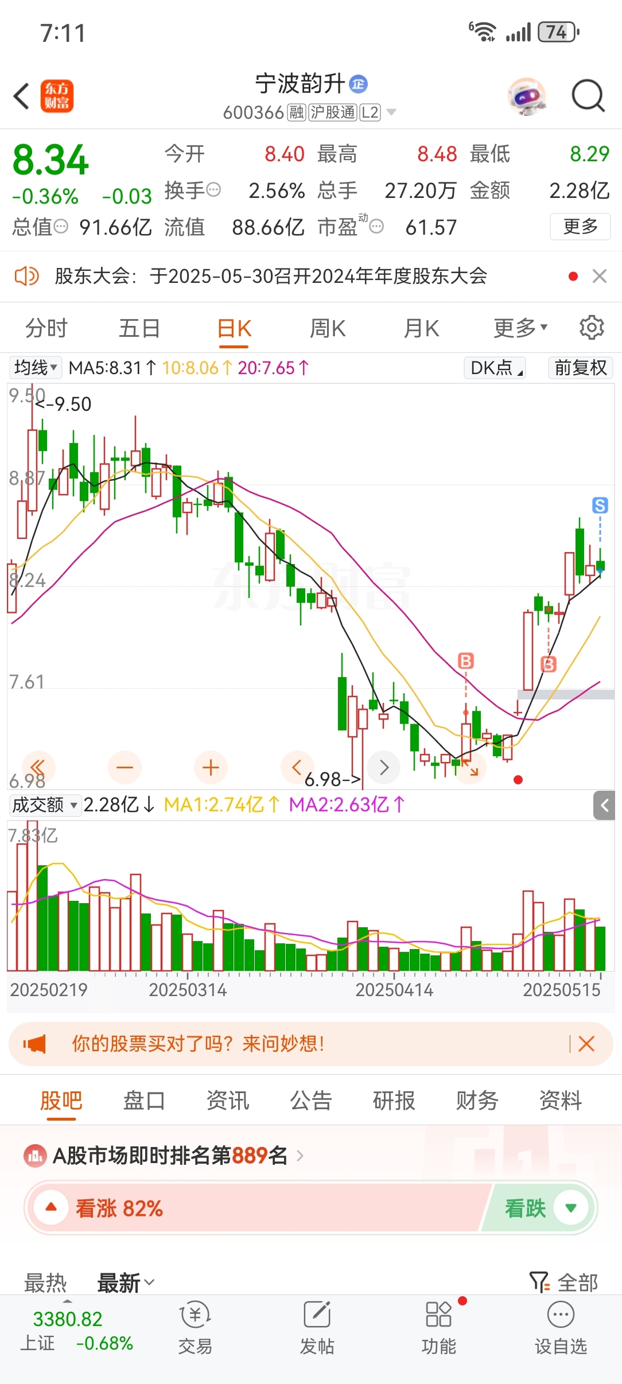
Task: Open the Eastmoney logo icon
Action: [x=57, y=96]
